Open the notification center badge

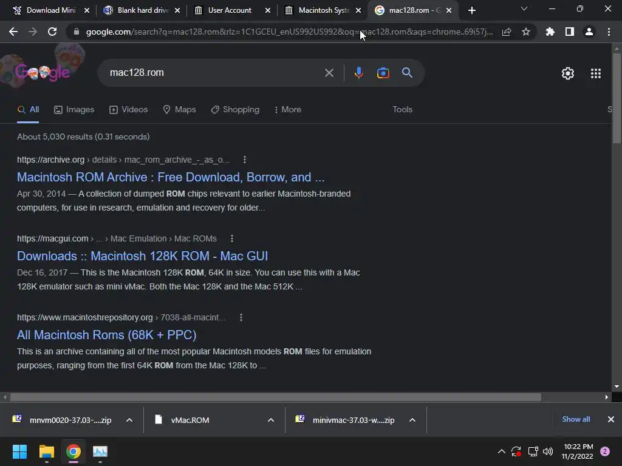coord(605,451)
